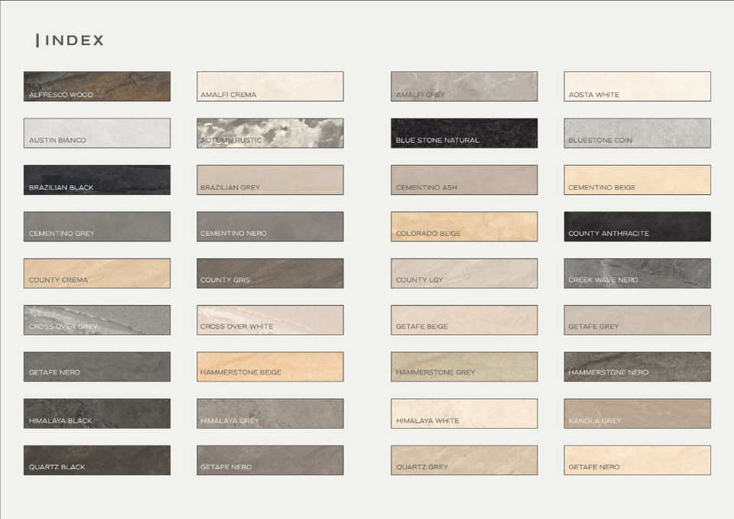Click the Cross Over Grey thumbnail
Screen dimensions: 734x519
coord(96,320)
